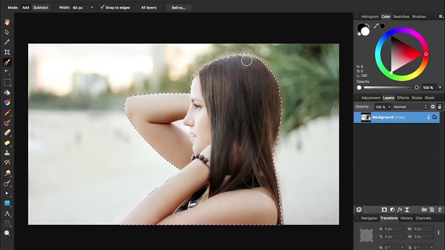Switch to the Navigator tab
This screenshot has width=445, height=250.
coord(369,218)
